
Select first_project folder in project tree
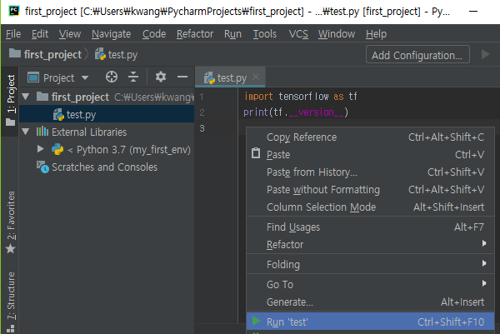click(80, 97)
